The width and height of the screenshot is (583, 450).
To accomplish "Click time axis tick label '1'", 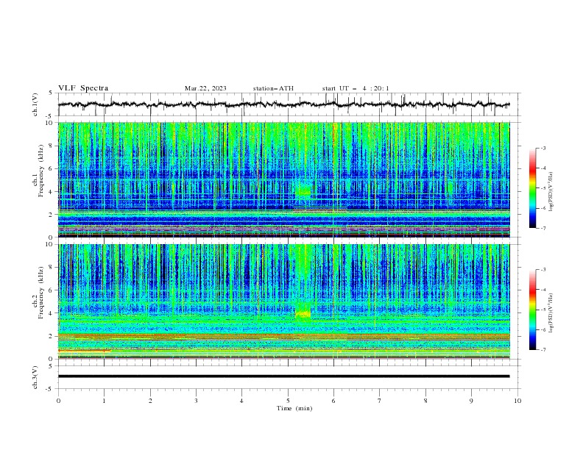I will [104, 401].
